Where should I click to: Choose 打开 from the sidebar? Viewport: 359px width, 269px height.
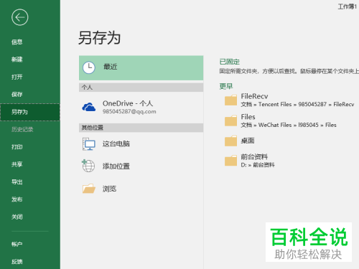tap(17, 77)
